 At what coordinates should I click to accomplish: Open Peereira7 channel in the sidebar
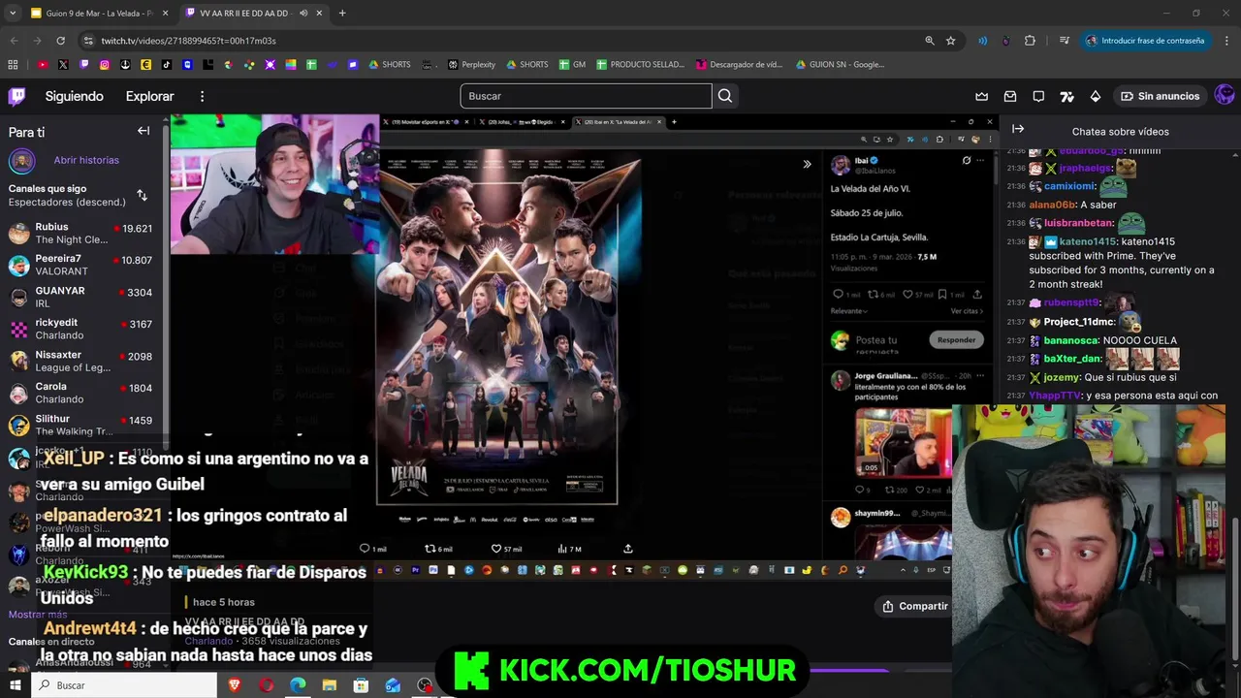pyautogui.click(x=80, y=265)
